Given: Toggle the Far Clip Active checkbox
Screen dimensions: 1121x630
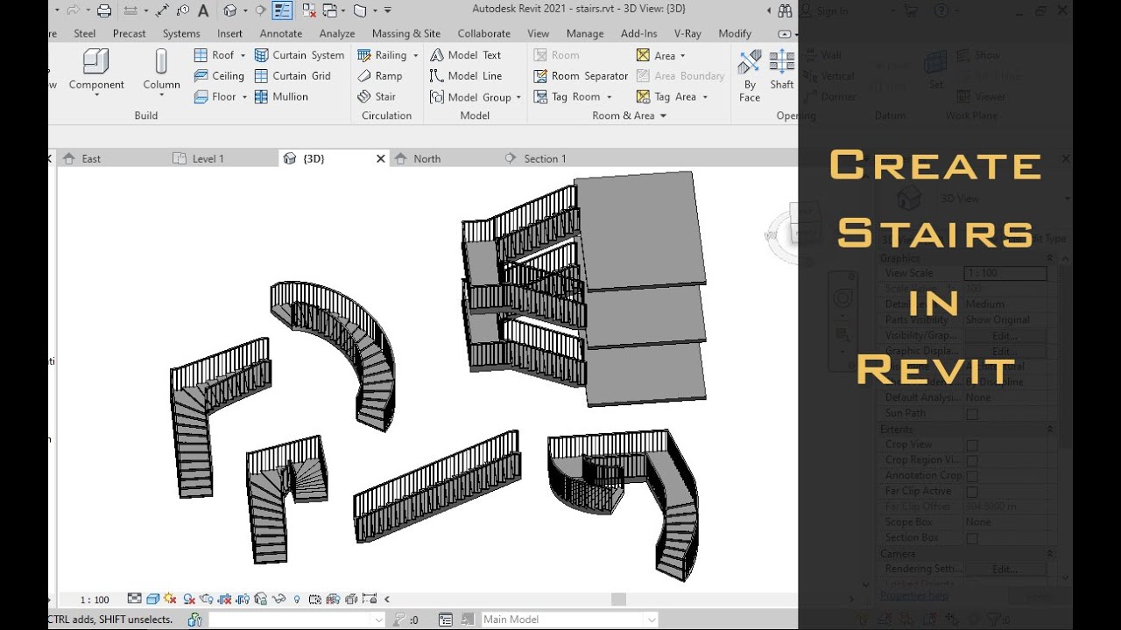Looking at the screenshot, I should click(x=971, y=492).
